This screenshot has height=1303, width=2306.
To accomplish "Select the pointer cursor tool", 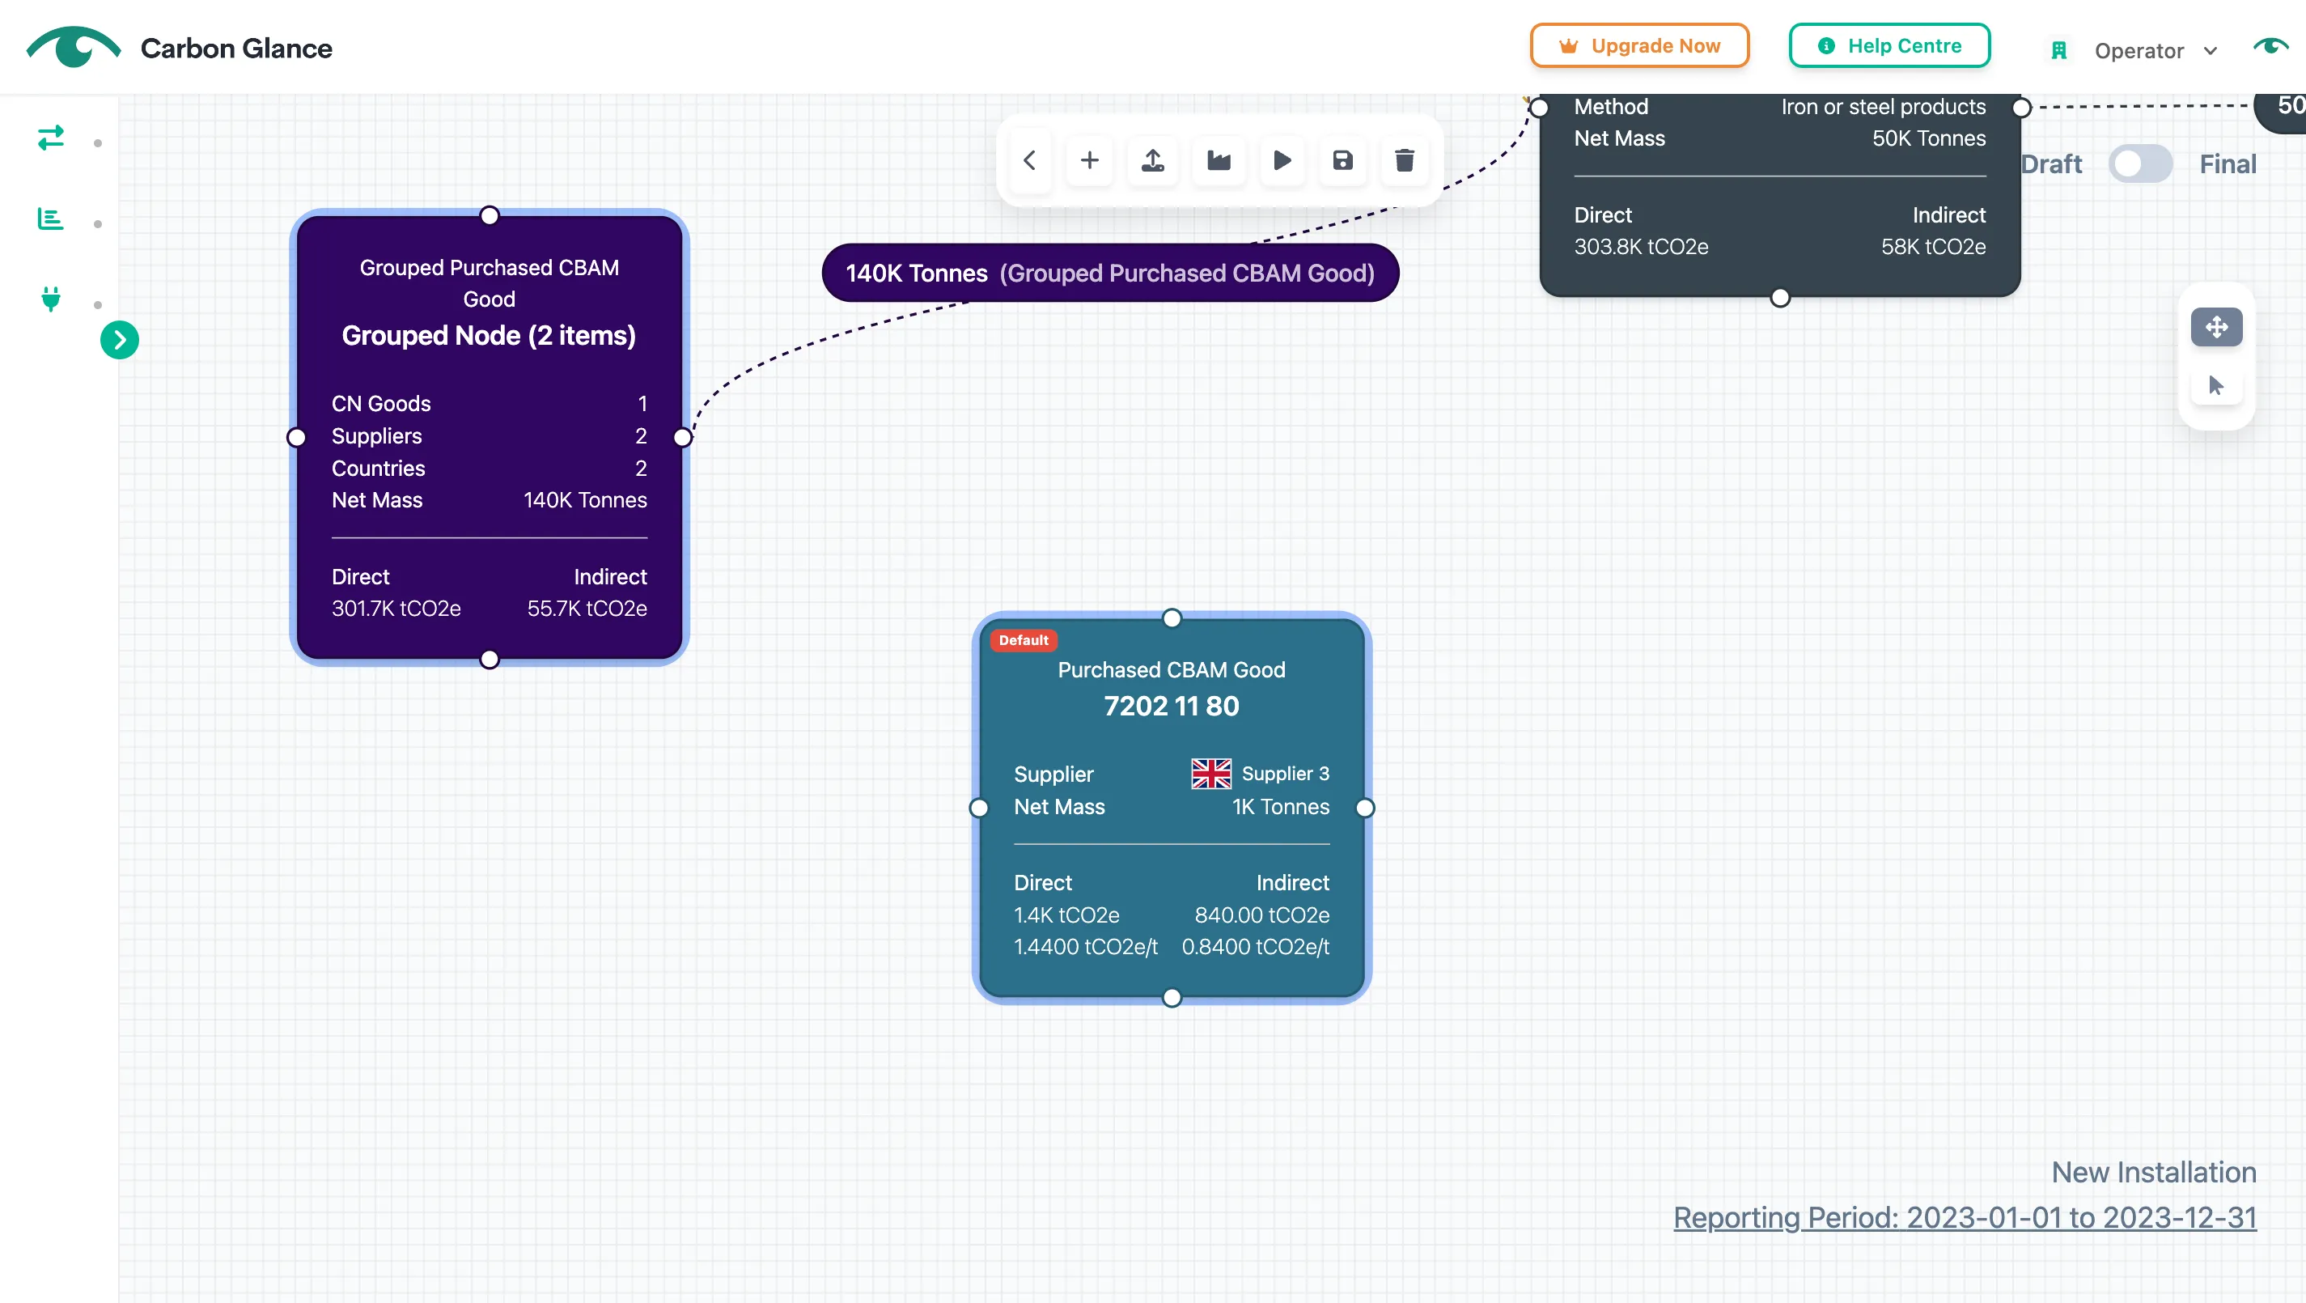I will pos(2215,385).
